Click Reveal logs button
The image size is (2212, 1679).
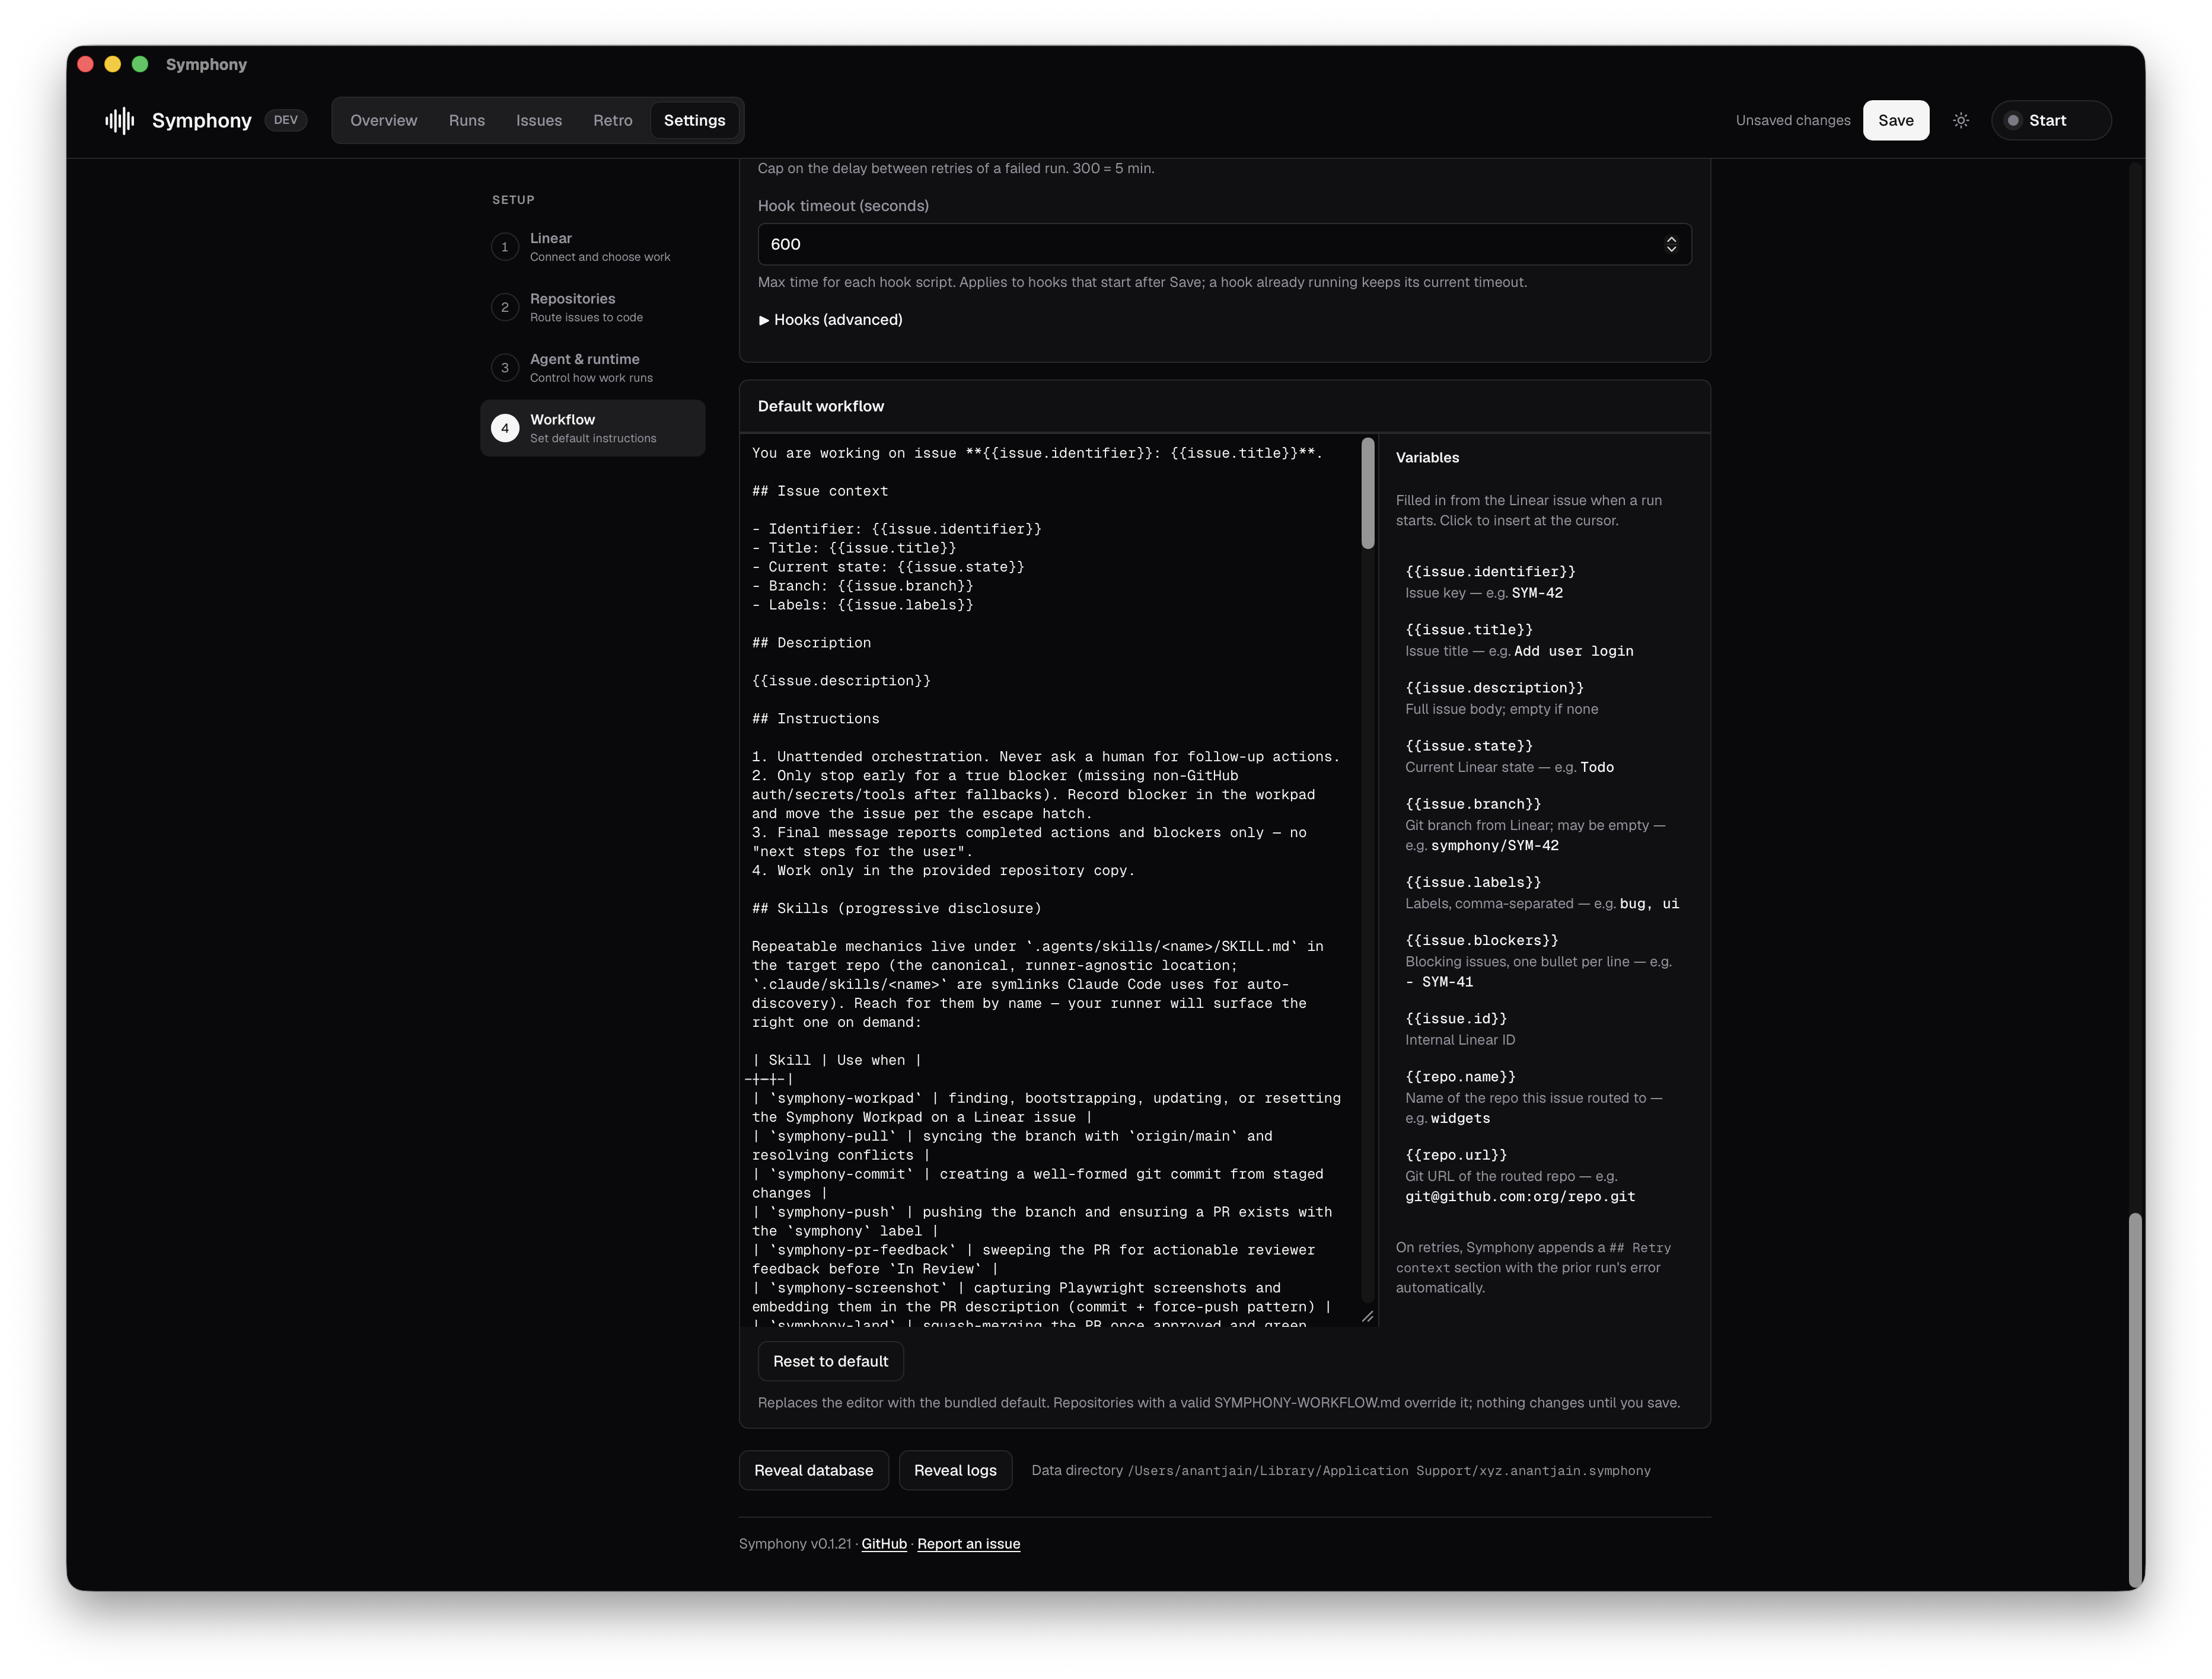955,1470
